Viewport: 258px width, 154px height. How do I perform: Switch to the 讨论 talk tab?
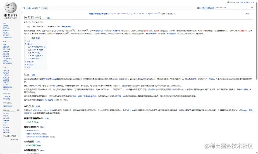29,8
